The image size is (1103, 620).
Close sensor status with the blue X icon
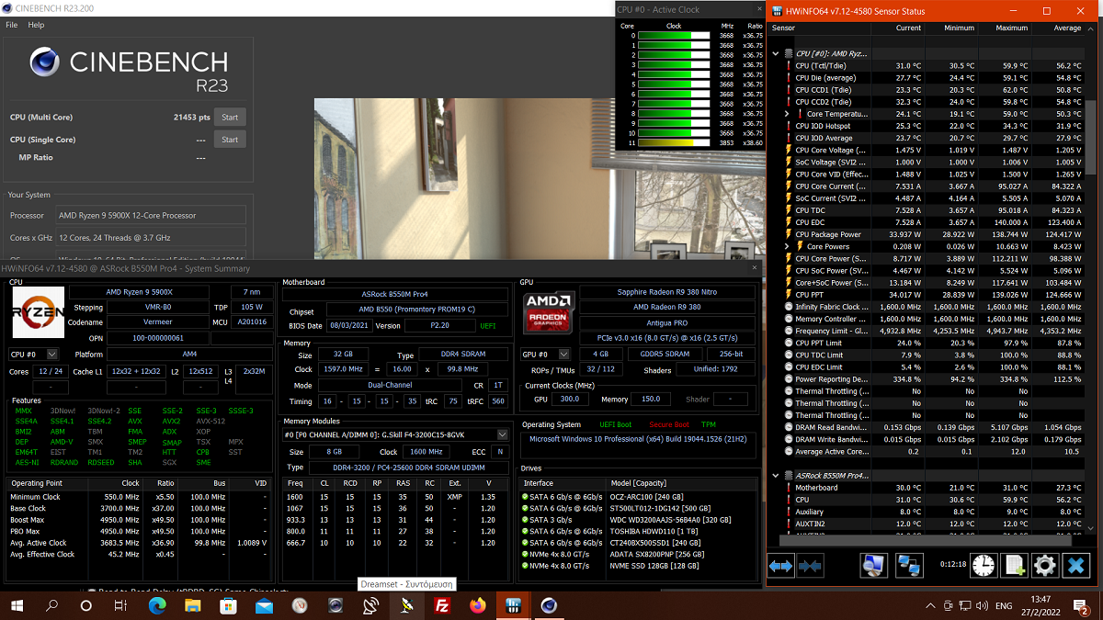[1075, 565]
